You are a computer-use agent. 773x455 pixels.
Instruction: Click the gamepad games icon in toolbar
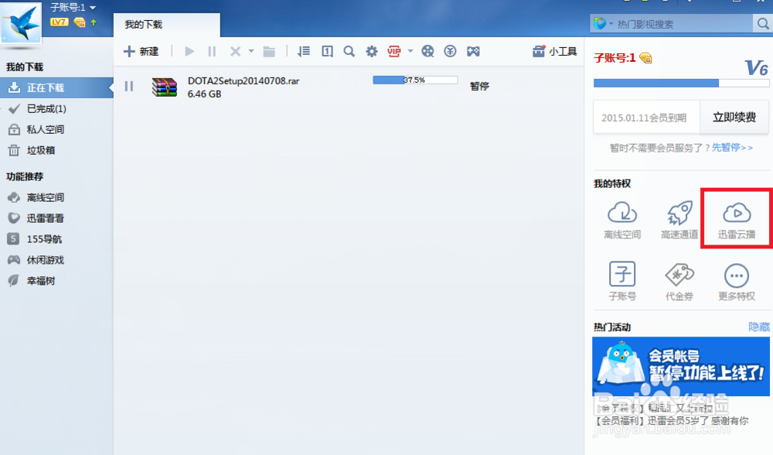pyautogui.click(x=473, y=51)
